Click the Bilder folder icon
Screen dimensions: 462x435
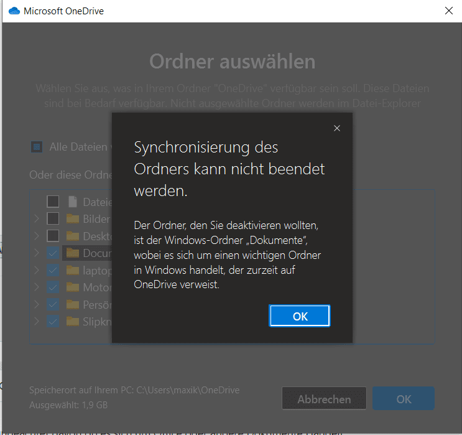tap(73, 219)
